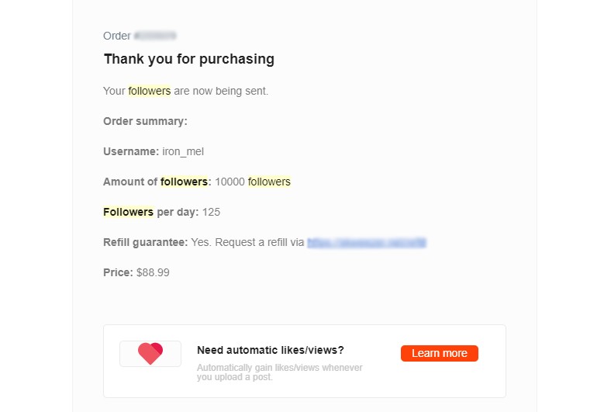
Task: Click the "Need automatic likes/views?" heading
Action: click(x=271, y=350)
